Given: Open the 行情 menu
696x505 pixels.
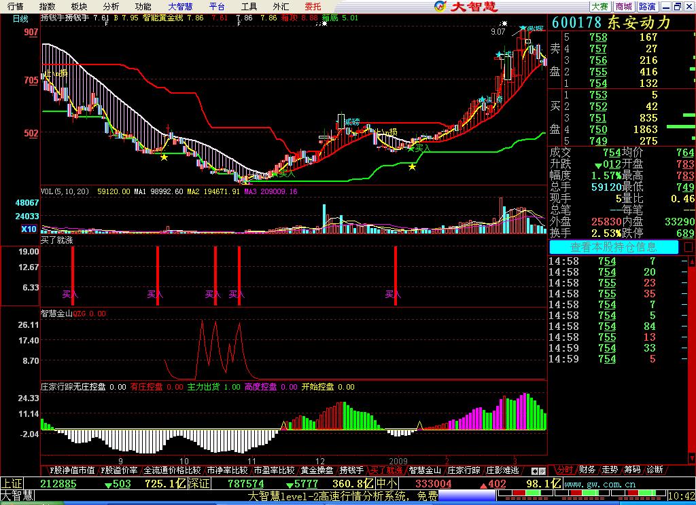Looking at the screenshot, I should tap(15, 6).
